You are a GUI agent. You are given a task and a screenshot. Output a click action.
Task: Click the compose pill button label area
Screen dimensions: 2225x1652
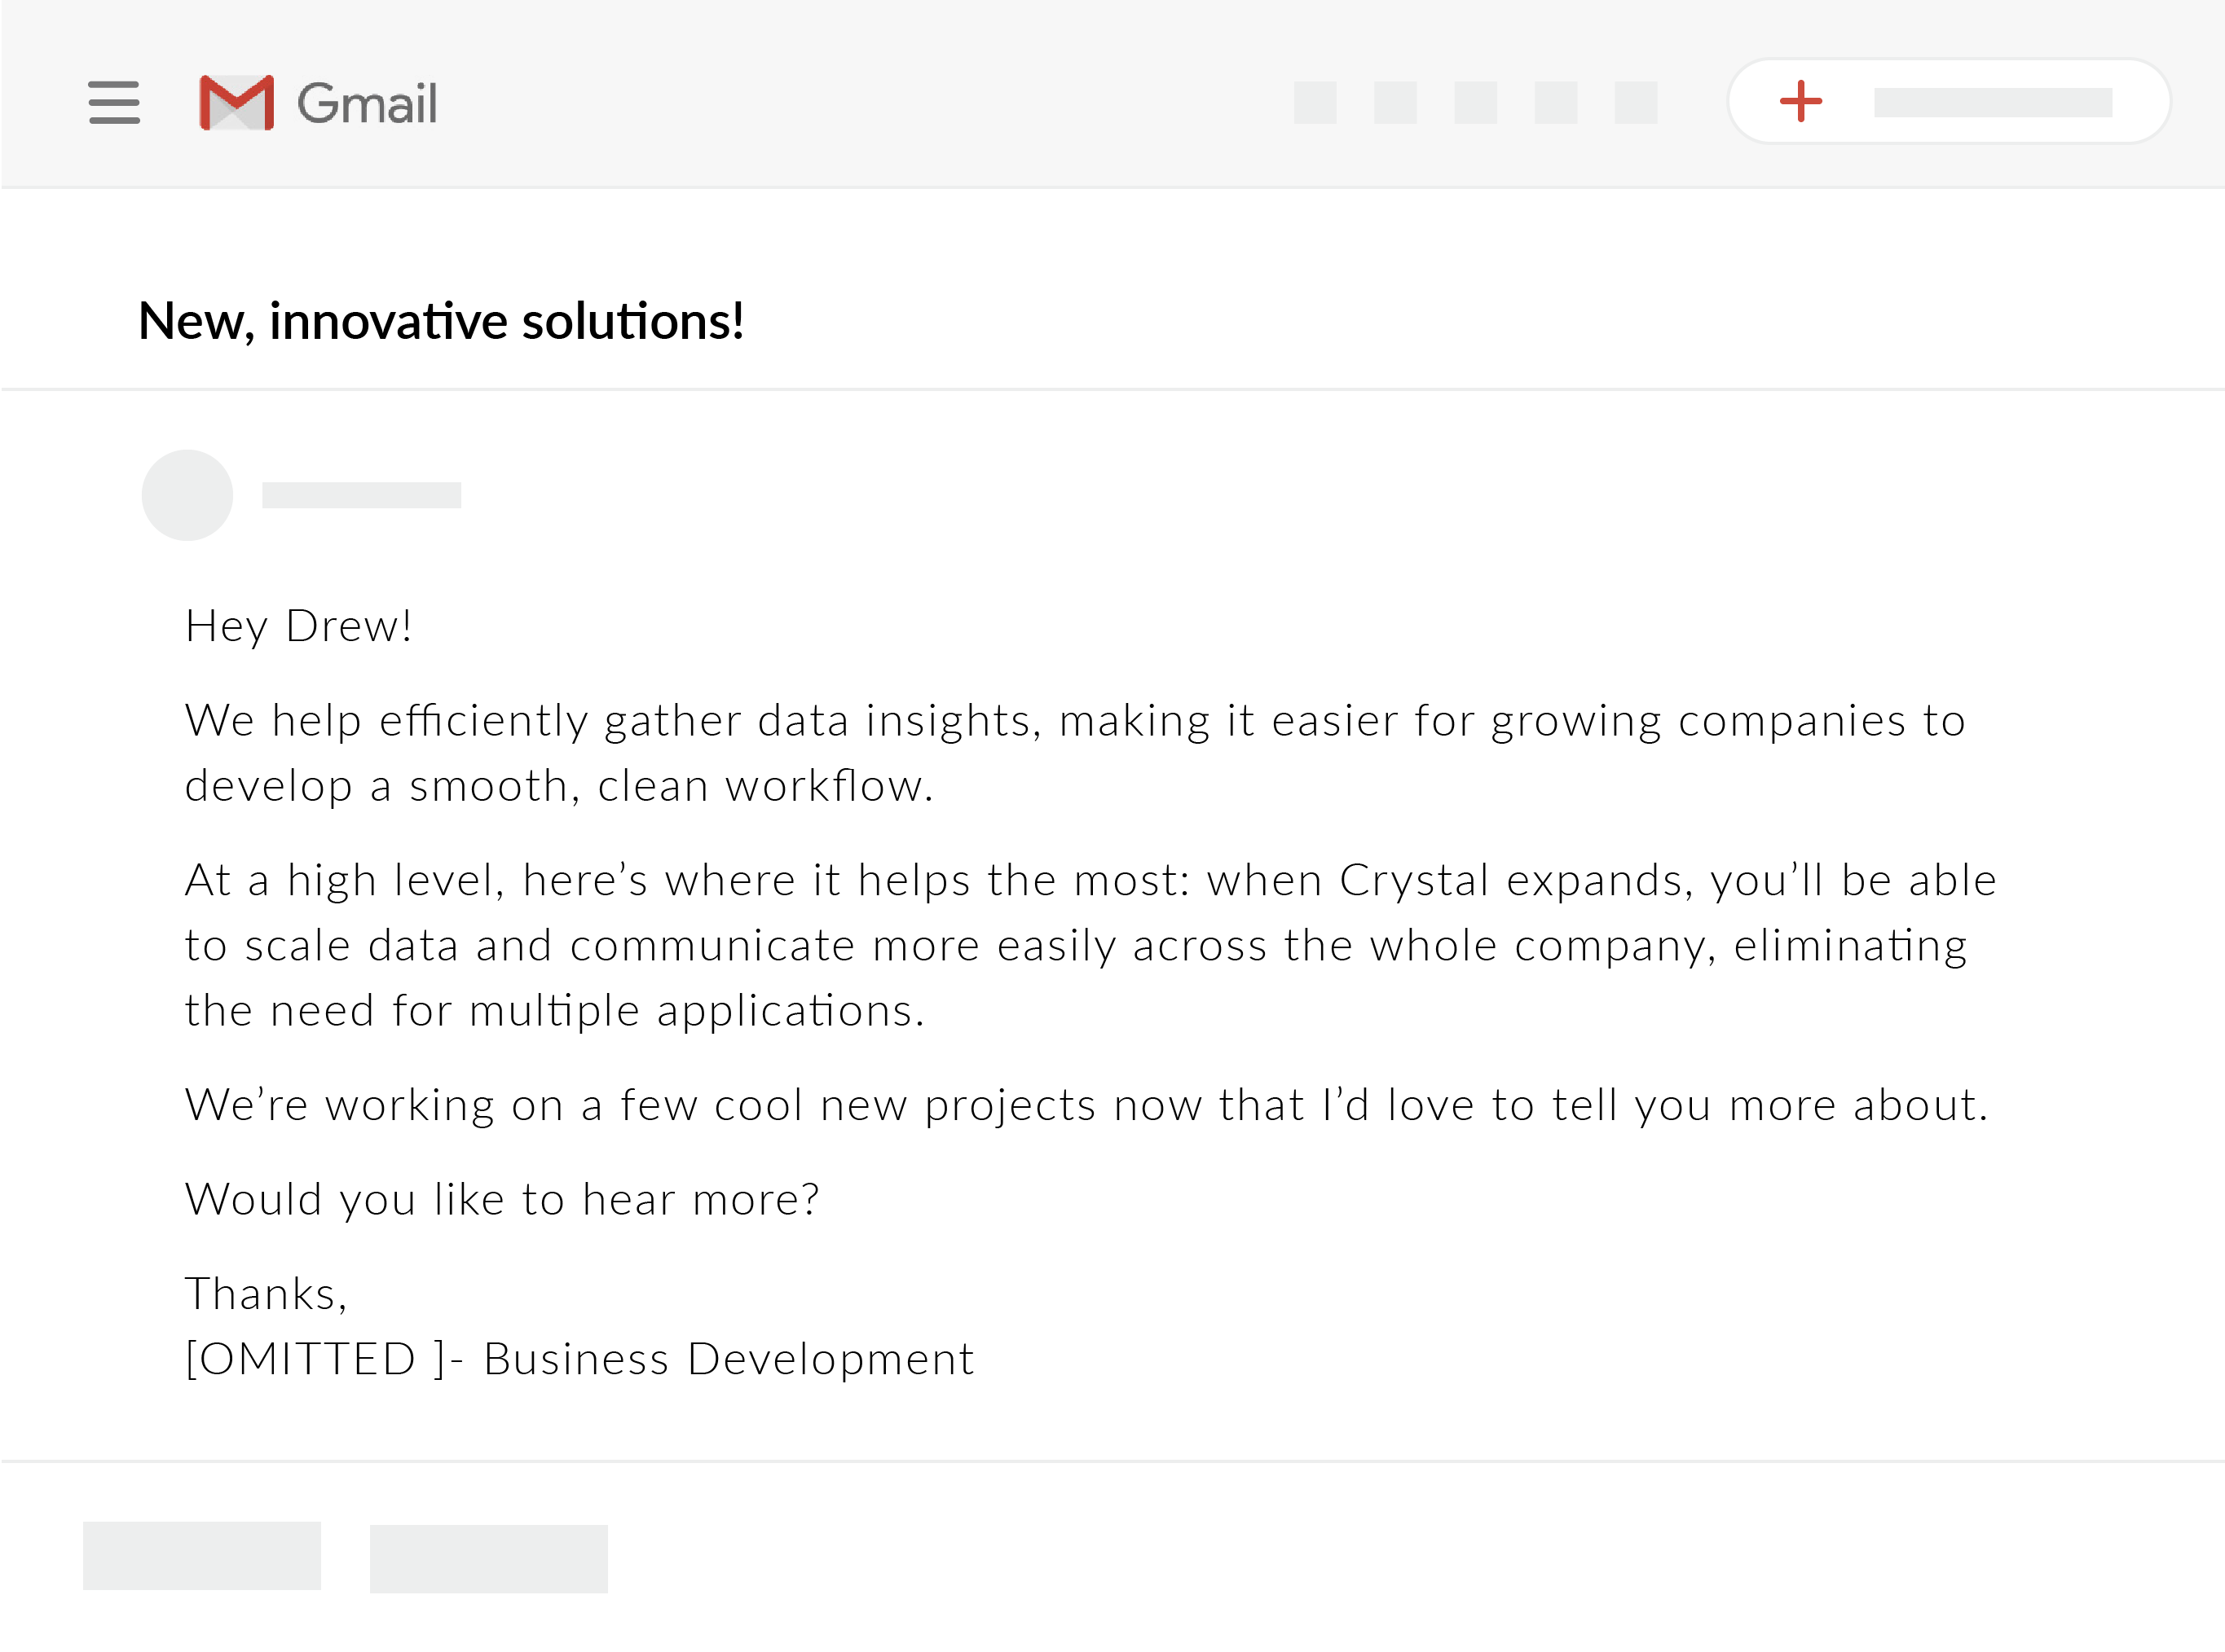pos(1992,102)
